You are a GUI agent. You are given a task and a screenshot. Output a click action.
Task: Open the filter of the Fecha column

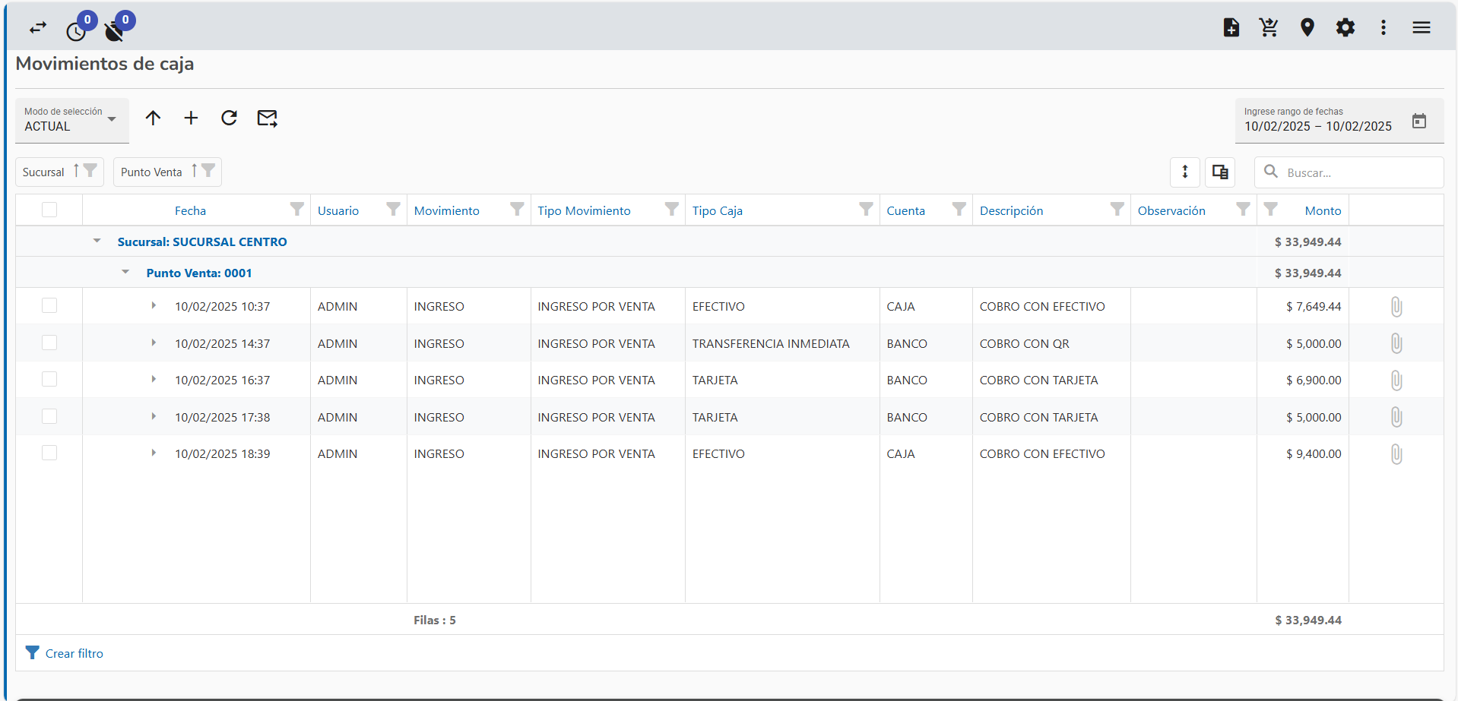click(297, 209)
